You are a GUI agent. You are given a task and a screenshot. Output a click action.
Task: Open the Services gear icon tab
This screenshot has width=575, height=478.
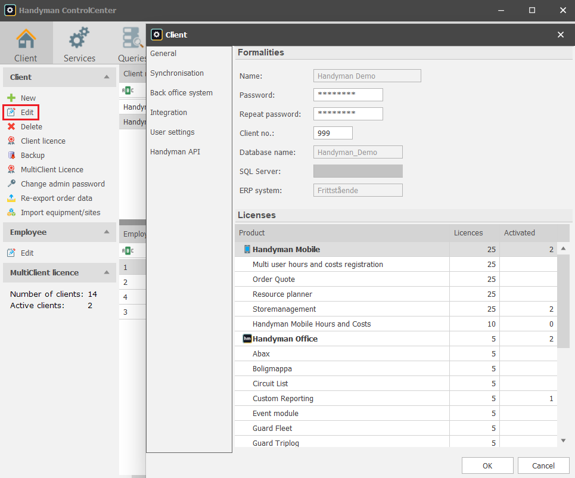click(x=79, y=44)
